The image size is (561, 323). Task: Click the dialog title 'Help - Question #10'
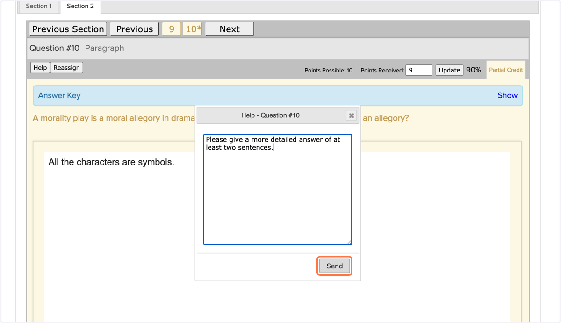271,115
